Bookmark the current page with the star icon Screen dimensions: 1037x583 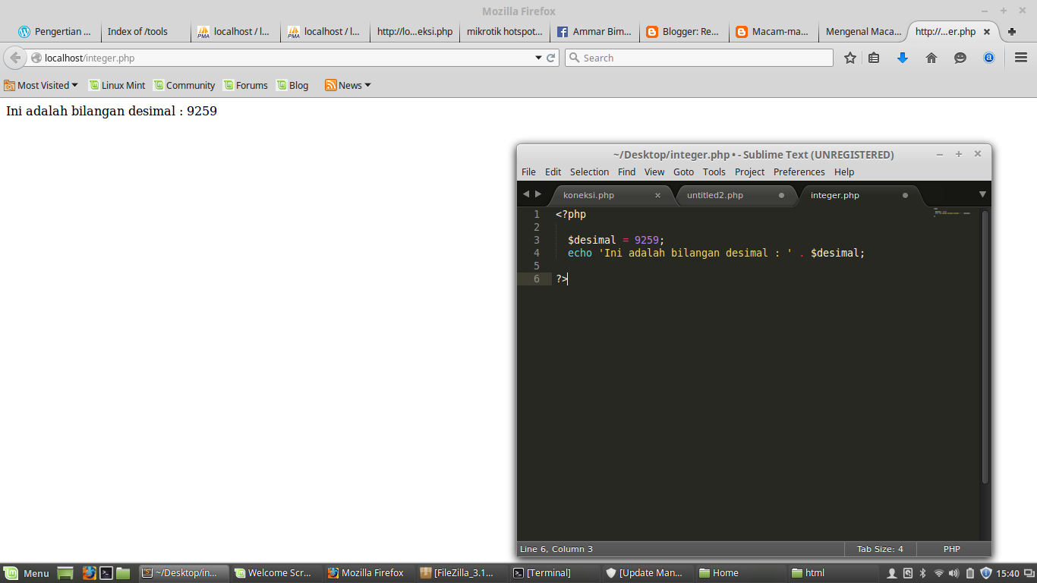pyautogui.click(x=849, y=58)
